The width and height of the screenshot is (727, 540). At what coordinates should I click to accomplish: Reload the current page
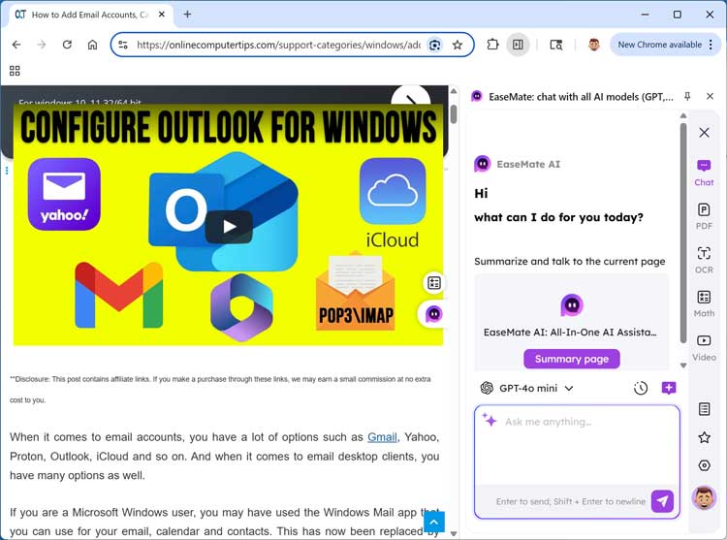tap(67, 45)
